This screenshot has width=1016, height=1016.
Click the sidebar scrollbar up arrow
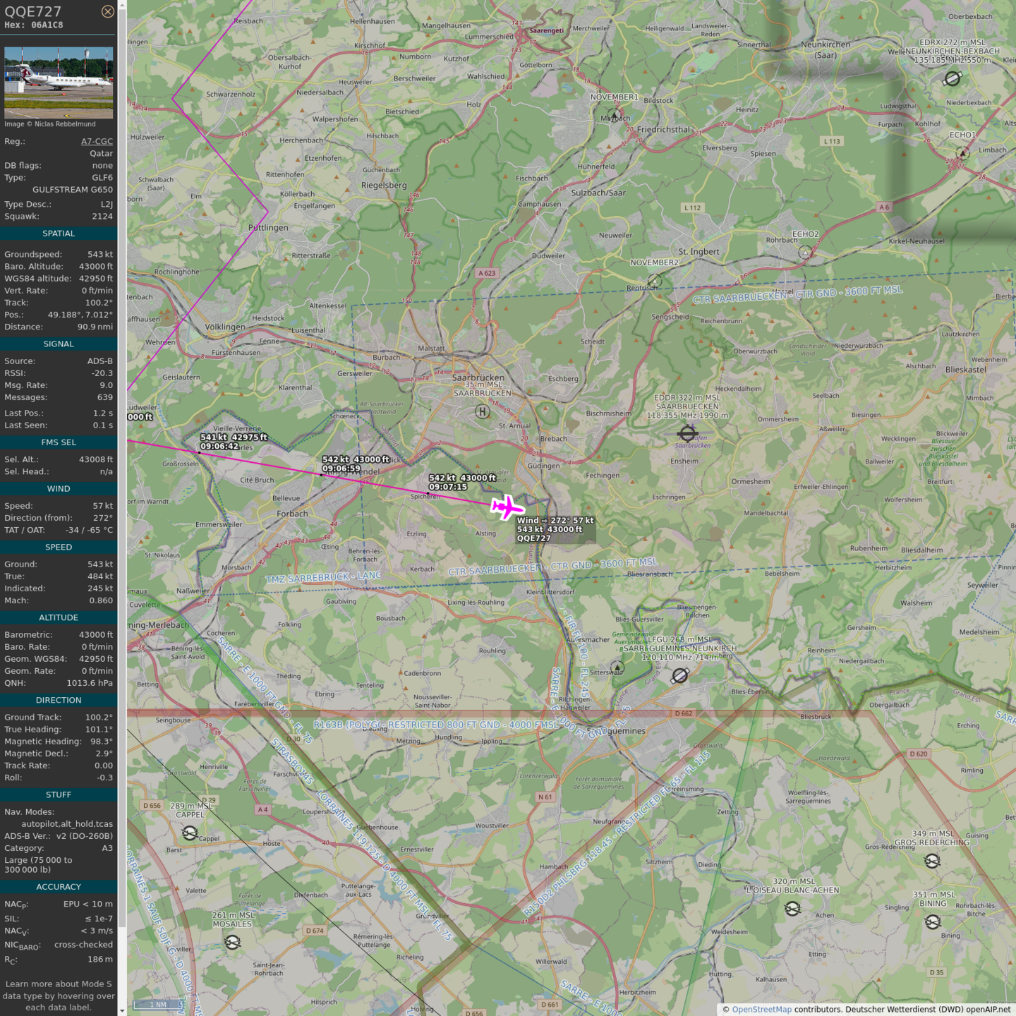(x=122, y=6)
